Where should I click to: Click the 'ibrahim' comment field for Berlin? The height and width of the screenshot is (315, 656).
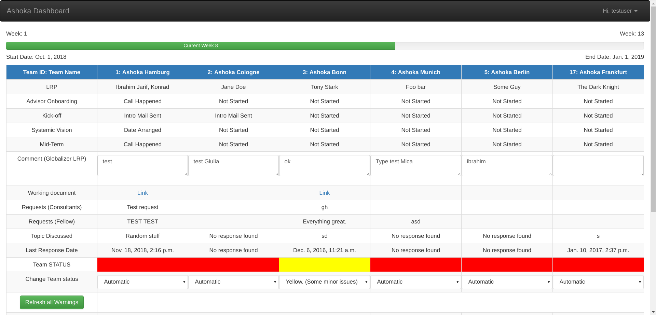(x=507, y=165)
